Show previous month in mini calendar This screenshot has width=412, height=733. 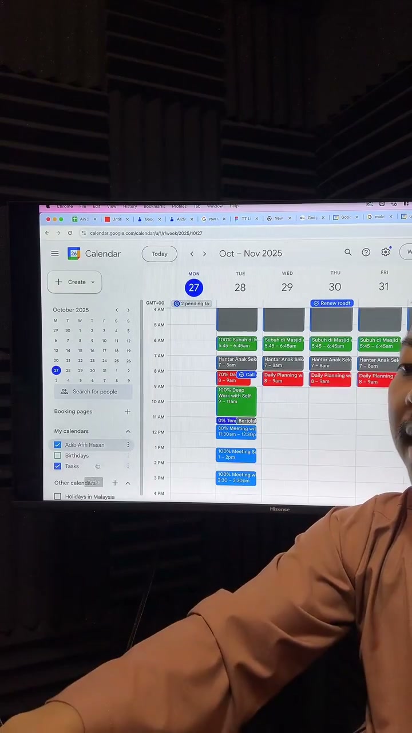click(x=117, y=310)
